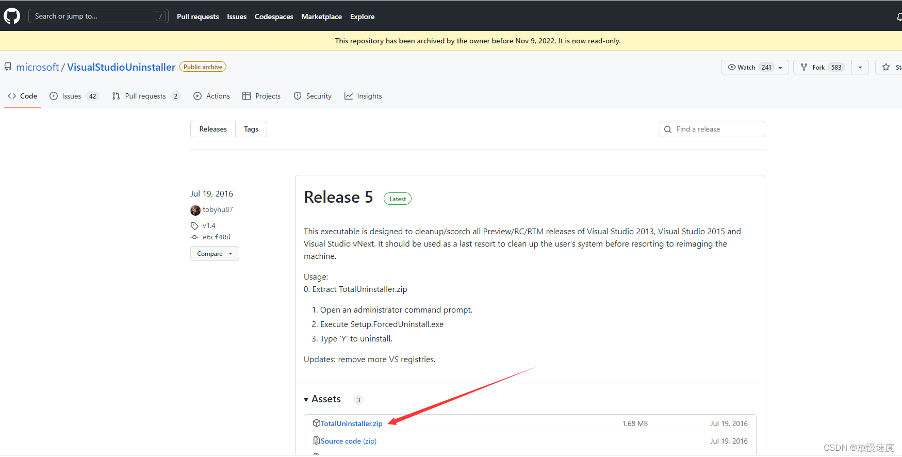902x457 pixels.
Task: Expand the Fork options caret
Action: (x=860, y=68)
